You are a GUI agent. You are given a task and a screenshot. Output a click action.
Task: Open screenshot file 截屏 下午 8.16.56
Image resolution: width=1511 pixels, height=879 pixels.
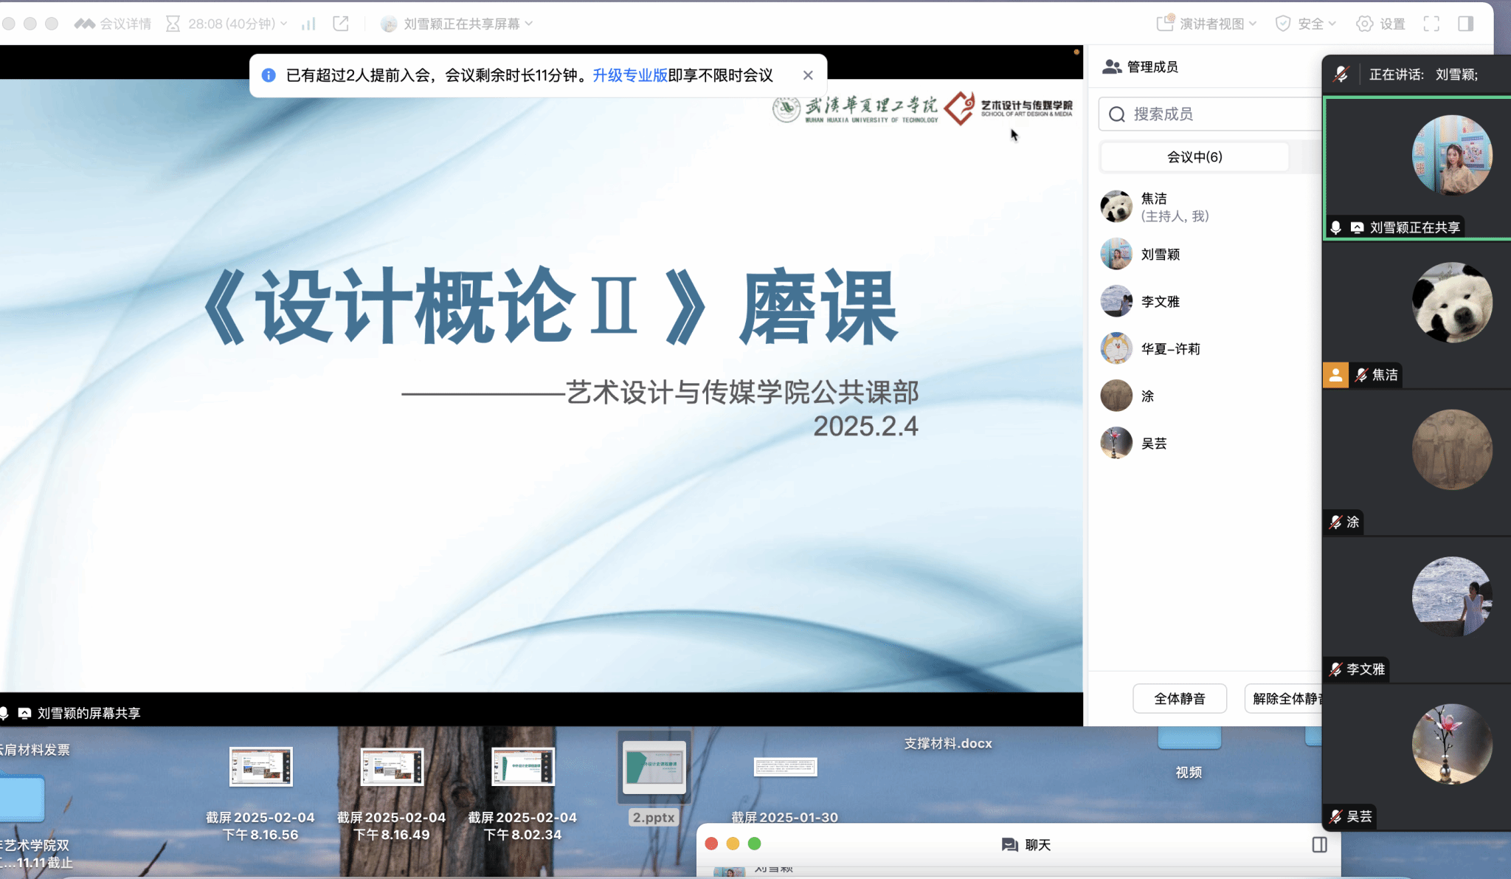pos(260,794)
